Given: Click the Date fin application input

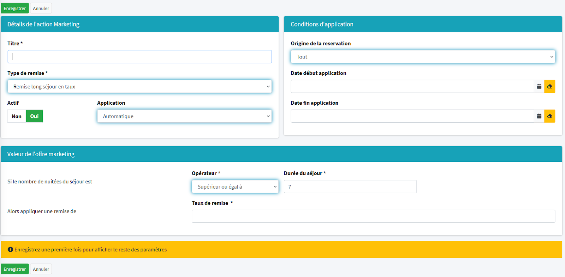Looking at the screenshot, I should tap(412, 116).
